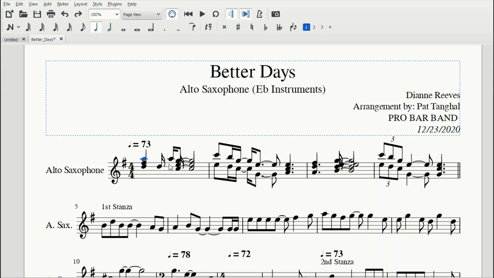The height and width of the screenshot is (278, 494).
Task: Switch to the Untitled score tab
Action: [x=11, y=39]
